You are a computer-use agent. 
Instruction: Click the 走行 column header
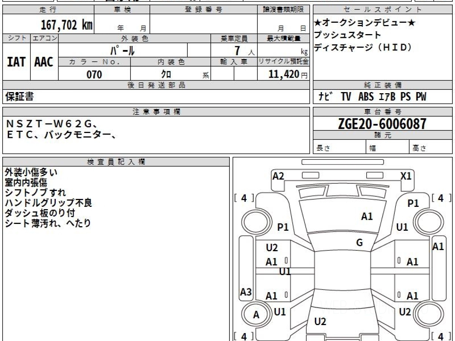(48, 10)
